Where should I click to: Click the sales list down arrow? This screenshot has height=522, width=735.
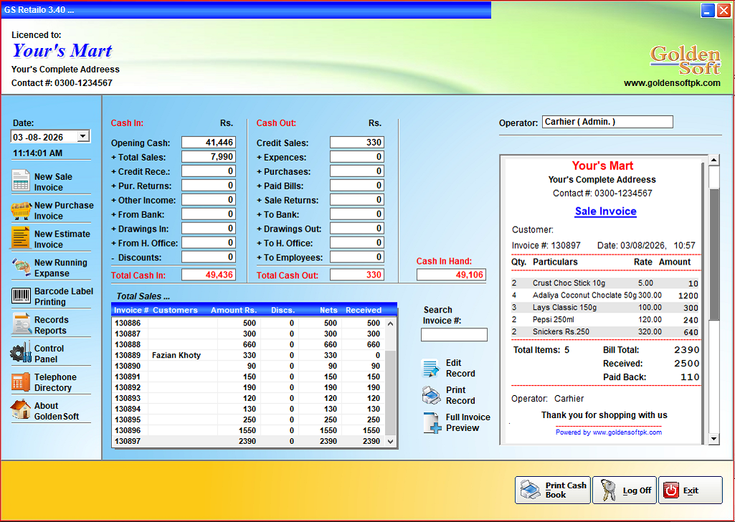click(x=391, y=441)
